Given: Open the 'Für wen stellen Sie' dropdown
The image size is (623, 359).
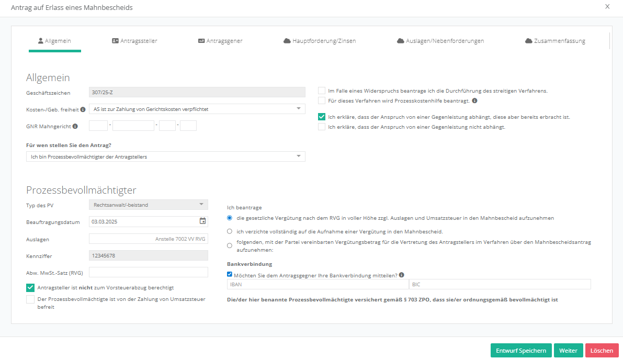Looking at the screenshot, I should tap(165, 156).
